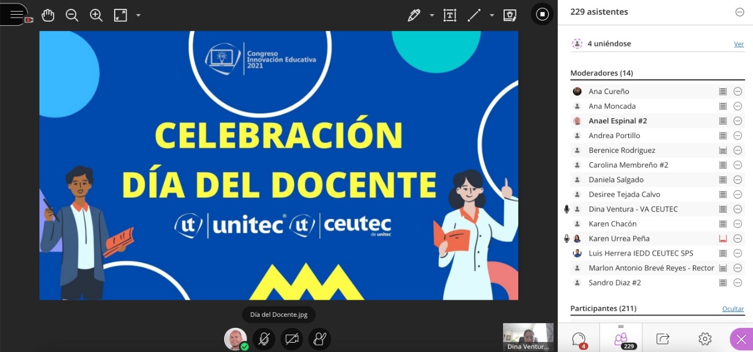Screen dimensions: 753x352
Task: Raise your hand in the session
Action: [319, 339]
